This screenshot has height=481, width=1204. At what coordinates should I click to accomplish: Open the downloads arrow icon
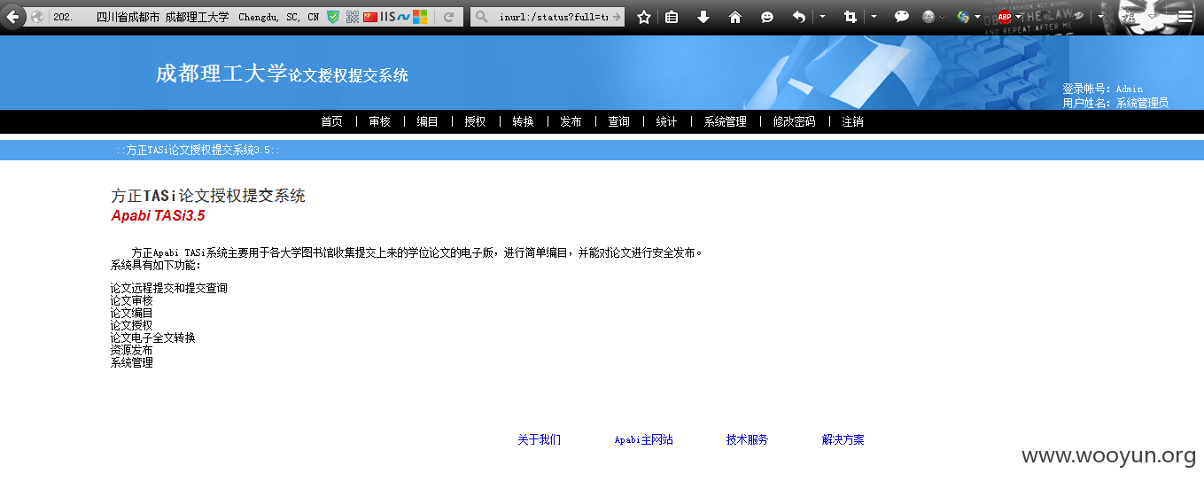(703, 17)
